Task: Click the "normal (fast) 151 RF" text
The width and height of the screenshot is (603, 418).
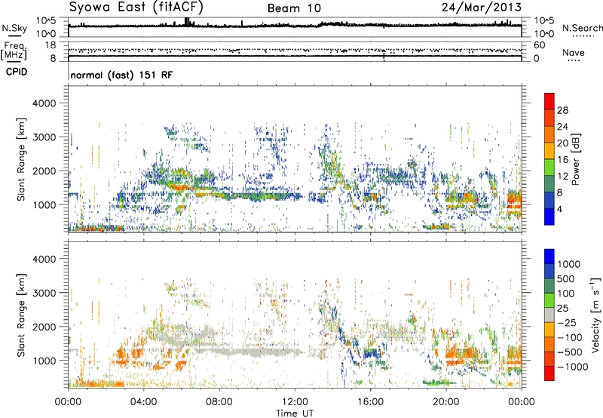Action: (121, 75)
